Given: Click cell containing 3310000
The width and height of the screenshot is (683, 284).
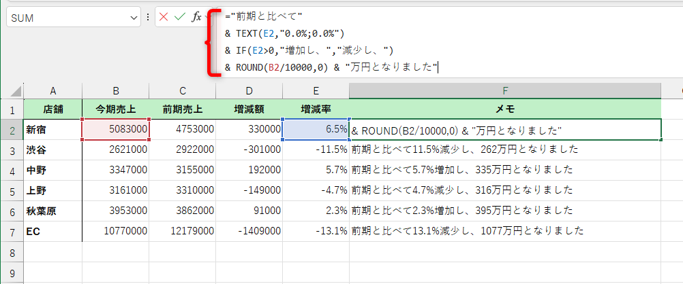Looking at the screenshot, I should (182, 191).
